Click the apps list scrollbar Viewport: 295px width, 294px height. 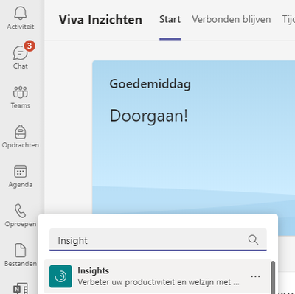[273, 278]
